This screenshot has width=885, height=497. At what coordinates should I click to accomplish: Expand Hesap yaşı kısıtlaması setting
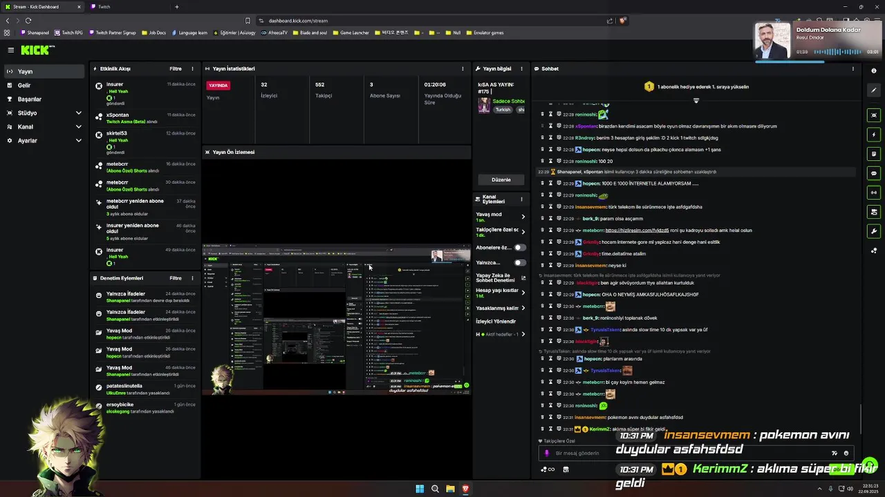tap(501, 293)
